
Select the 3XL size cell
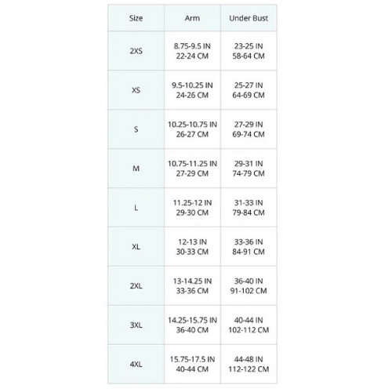pyautogui.click(x=136, y=325)
